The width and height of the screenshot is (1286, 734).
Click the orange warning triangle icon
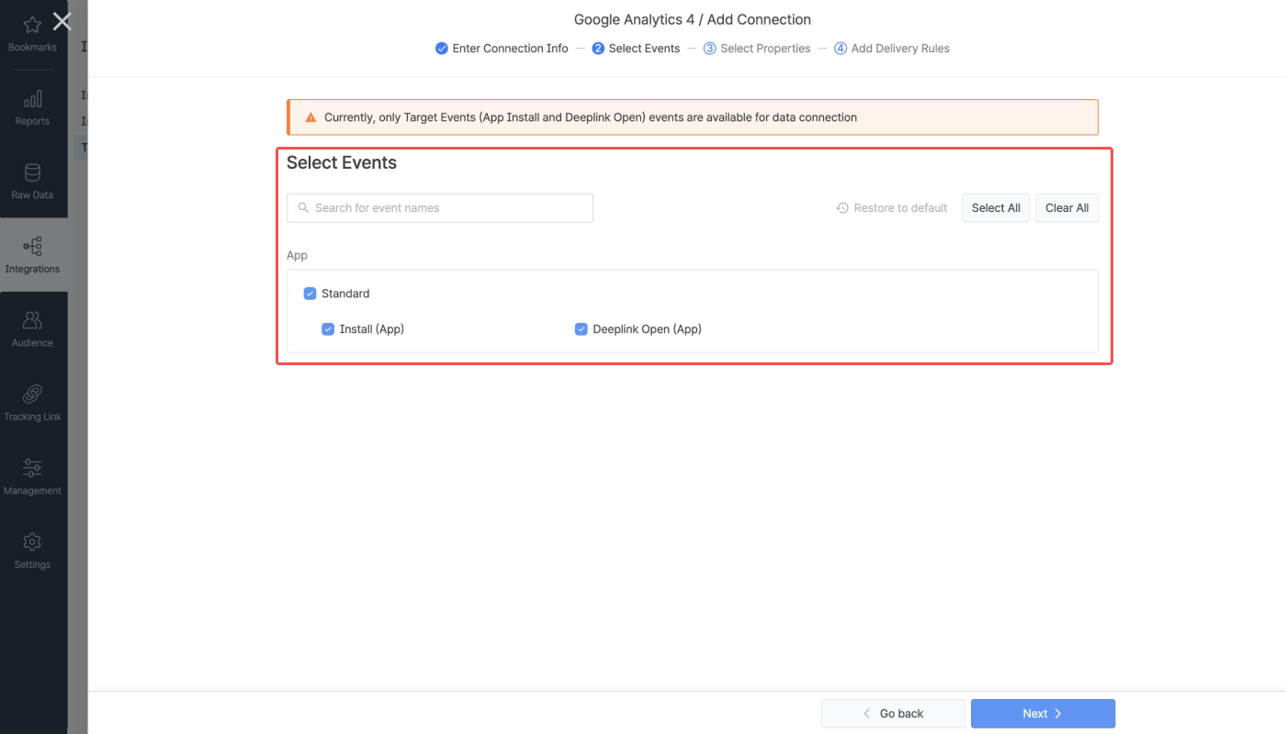click(x=310, y=117)
